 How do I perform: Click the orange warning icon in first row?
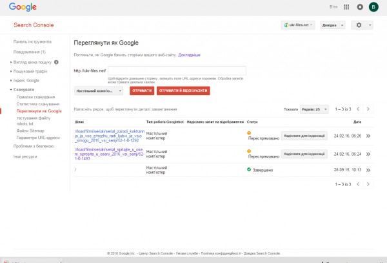(249, 133)
